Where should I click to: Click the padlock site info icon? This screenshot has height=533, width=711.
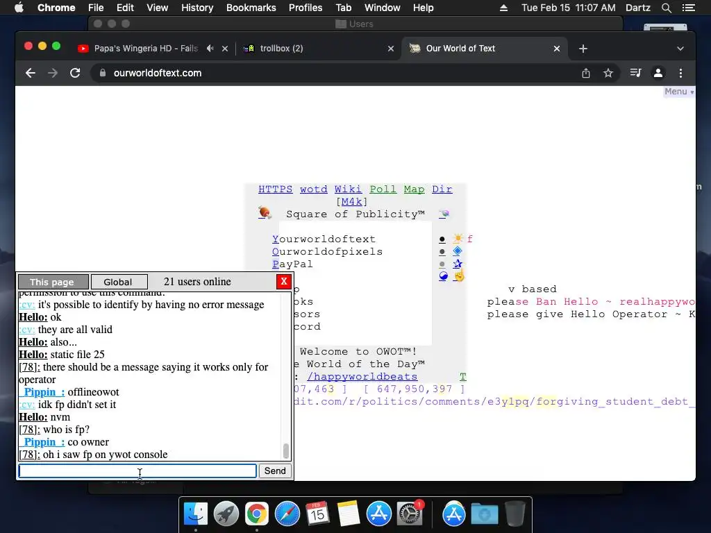(103, 73)
